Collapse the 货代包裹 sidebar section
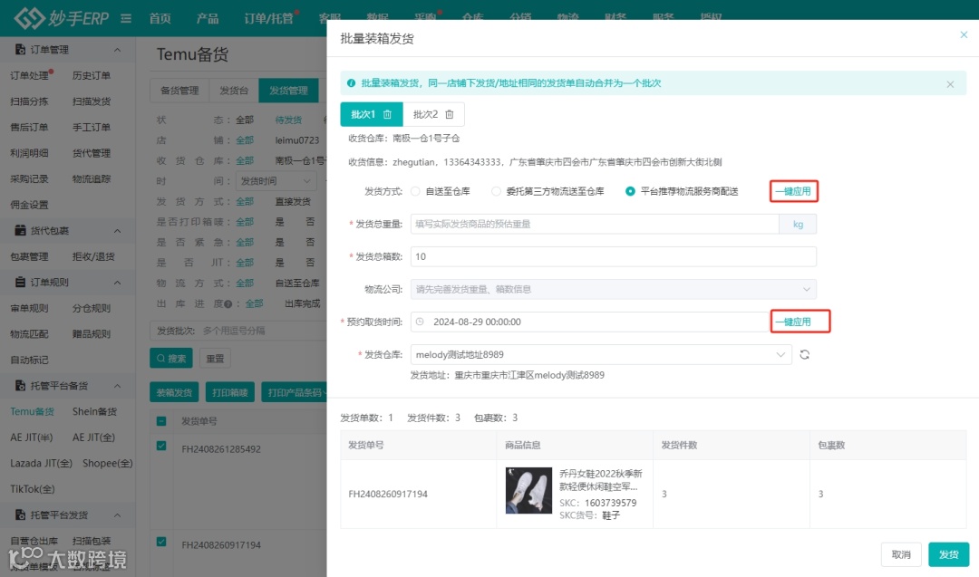979x577 pixels. pos(117,231)
